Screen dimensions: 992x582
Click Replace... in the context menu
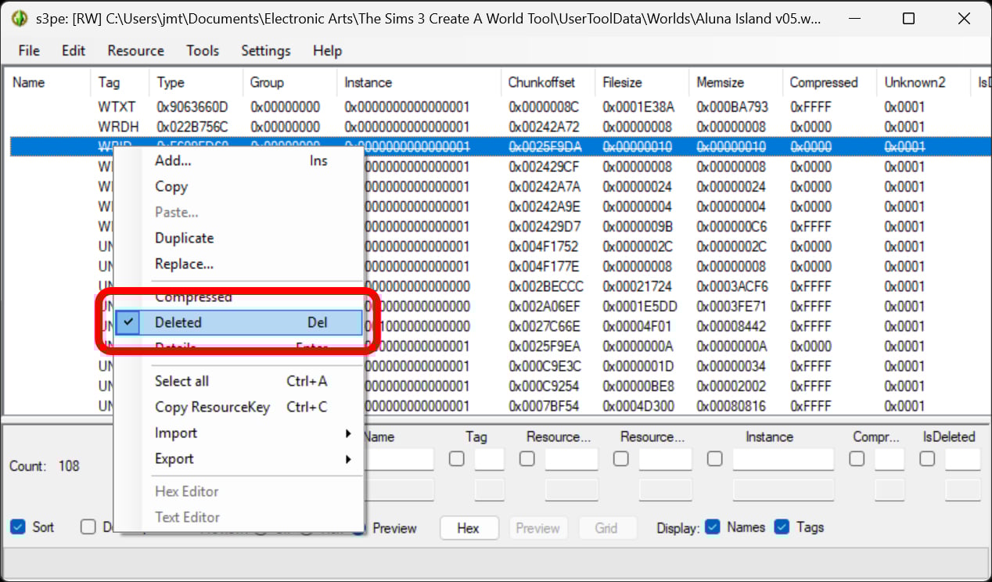pyautogui.click(x=184, y=264)
